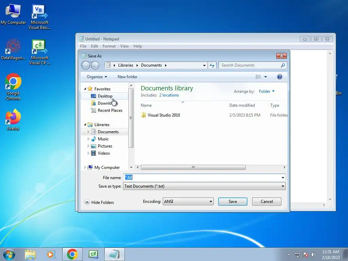Viewport: 348px width, 261px height.
Task: Expand the My Computer tree node
Action: coord(85,168)
